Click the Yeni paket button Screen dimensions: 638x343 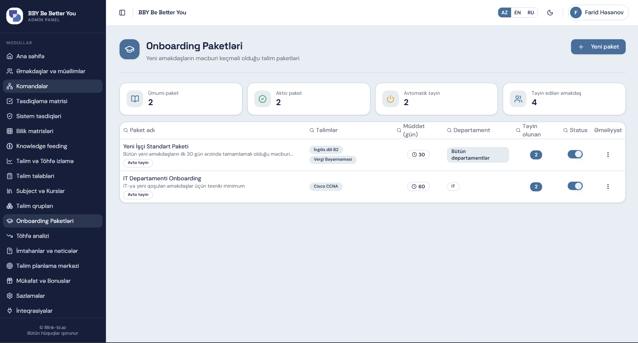(598, 47)
